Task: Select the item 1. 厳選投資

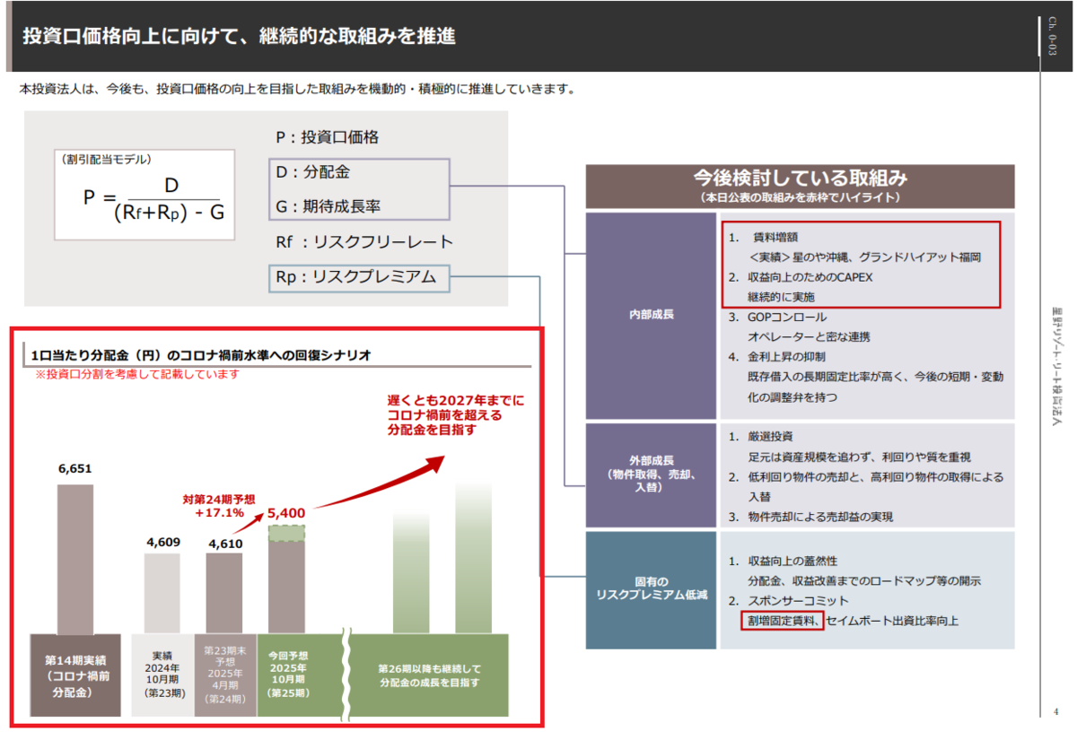Action: pos(761,437)
